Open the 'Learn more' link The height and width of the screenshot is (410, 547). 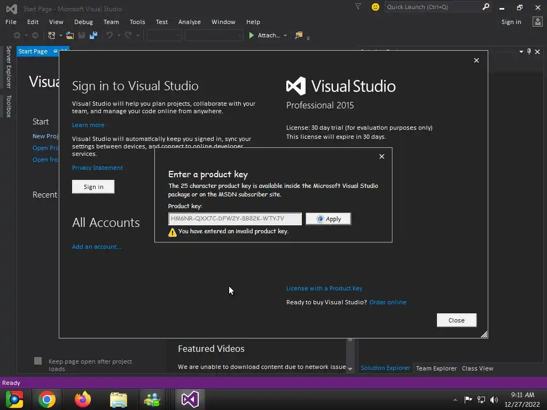coord(88,125)
